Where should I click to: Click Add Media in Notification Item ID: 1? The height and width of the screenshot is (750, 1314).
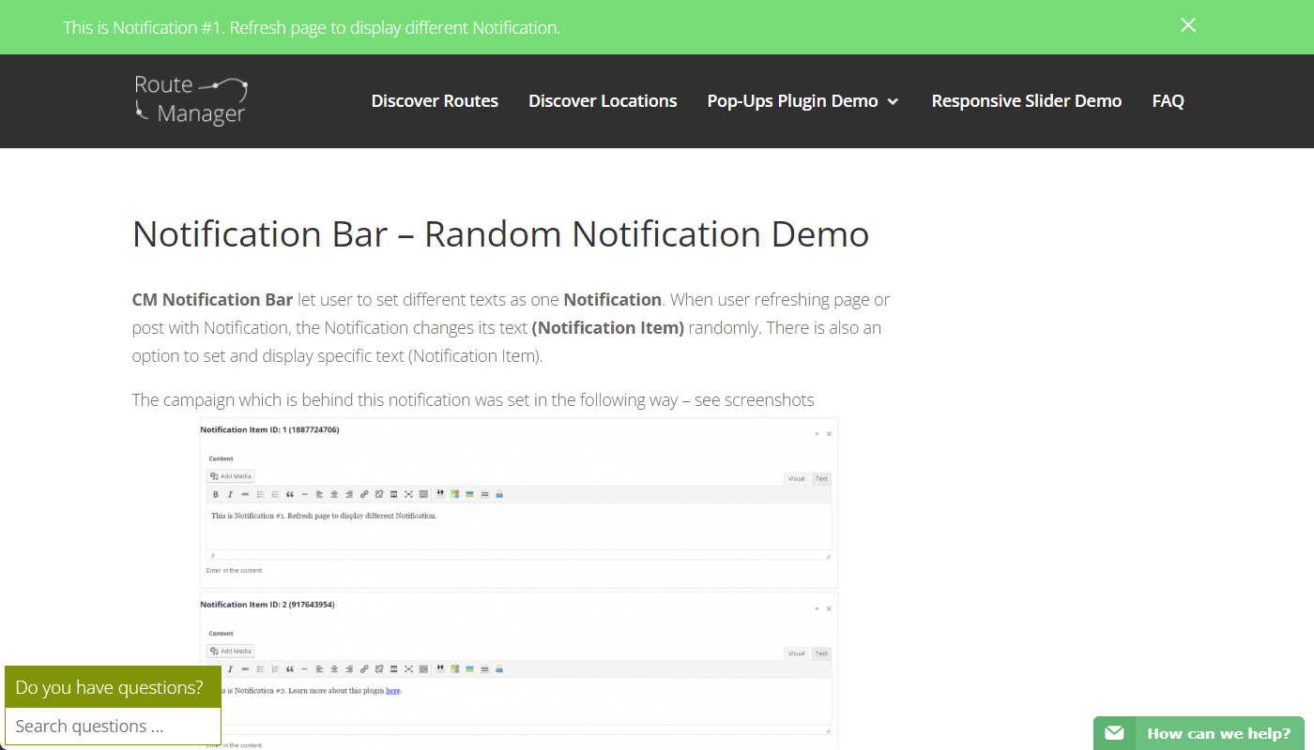[230, 476]
